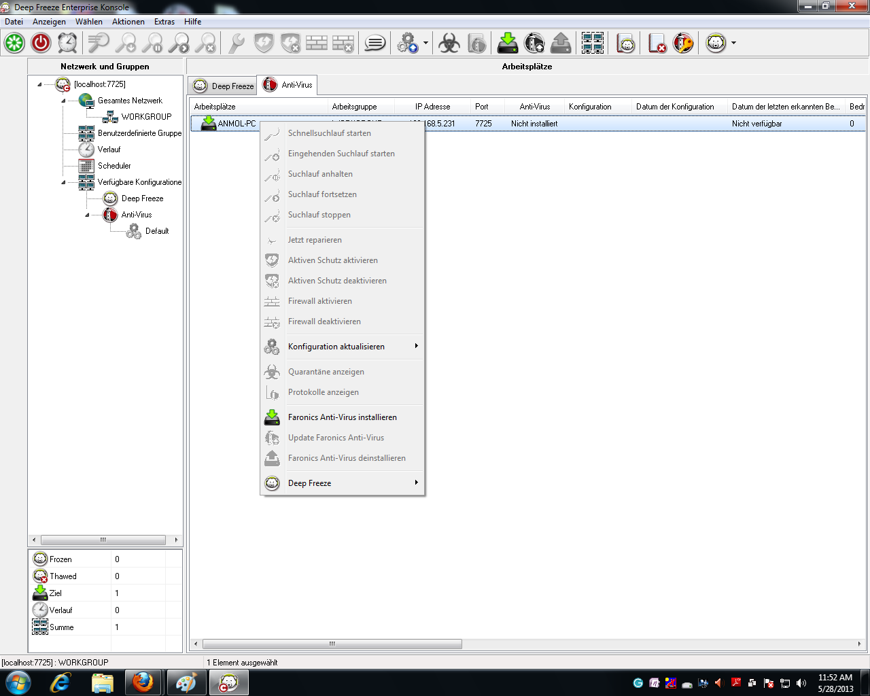Click the Ziel status row
The width and height of the screenshot is (870, 696).
pos(105,593)
